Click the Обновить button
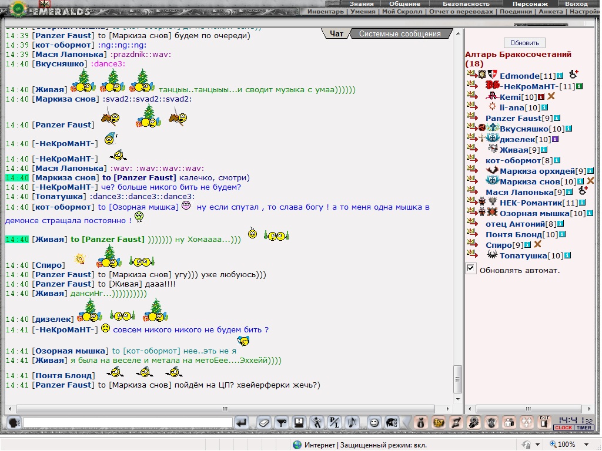602x451 pixels. coord(524,42)
